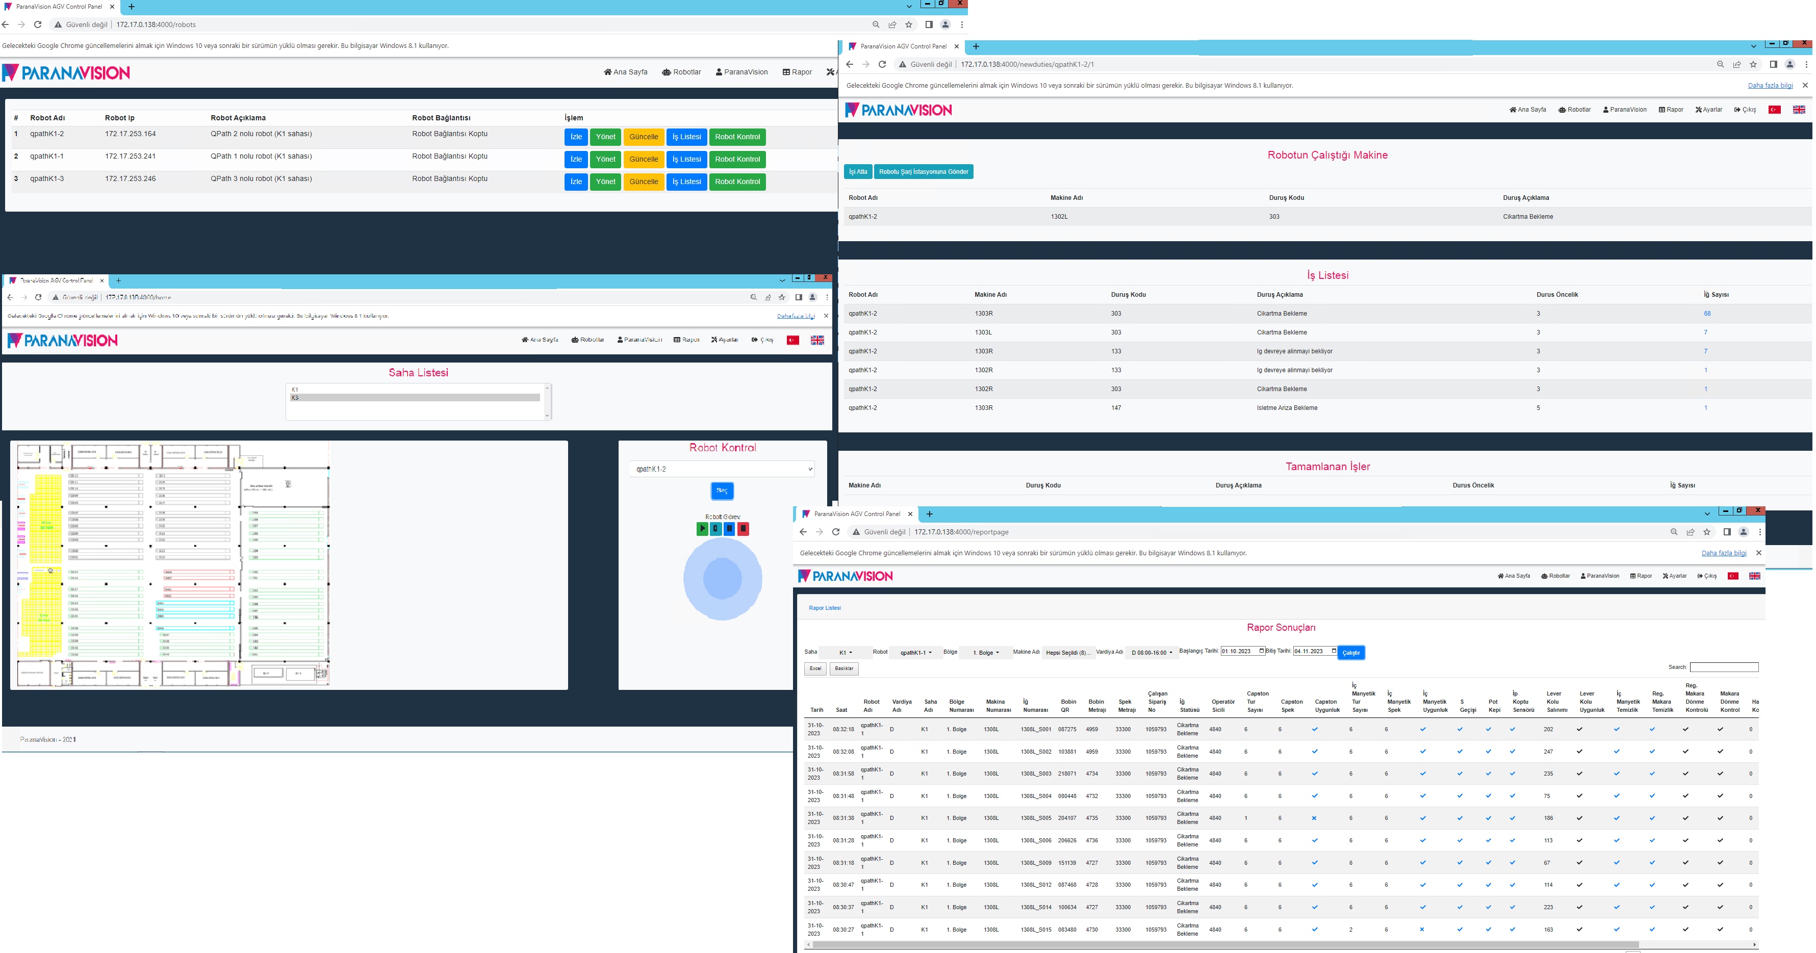The width and height of the screenshot is (1816, 953).
Task: Reload the robots page with the refresh icon
Action: (x=38, y=24)
